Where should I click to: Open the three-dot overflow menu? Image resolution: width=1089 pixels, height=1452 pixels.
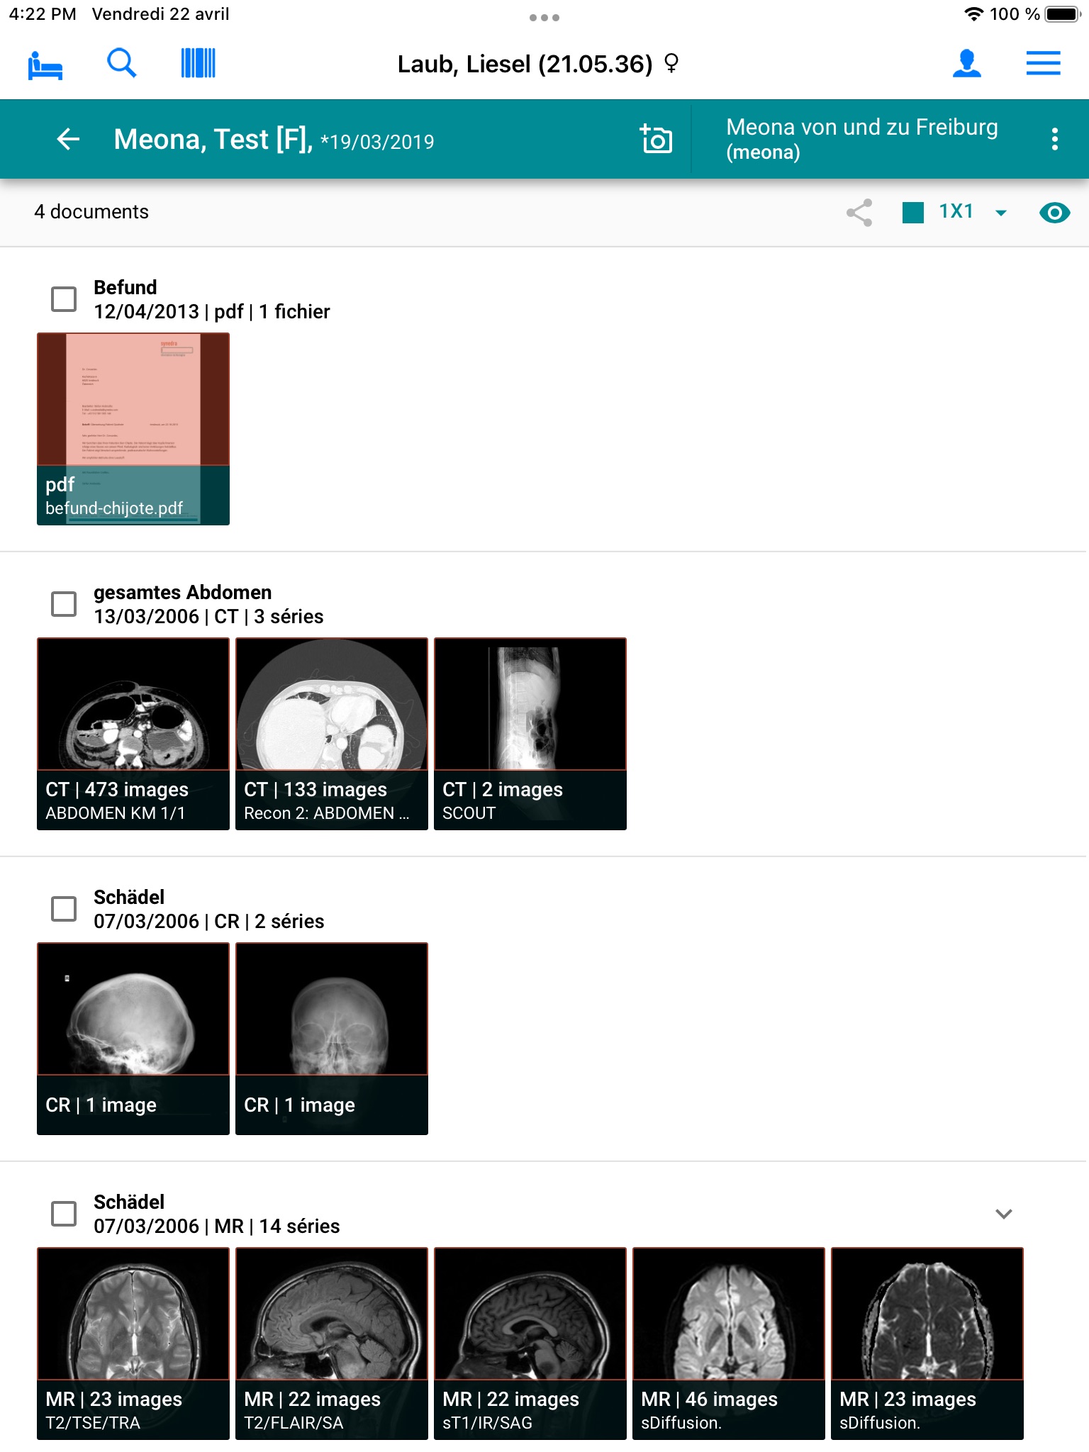1055,139
